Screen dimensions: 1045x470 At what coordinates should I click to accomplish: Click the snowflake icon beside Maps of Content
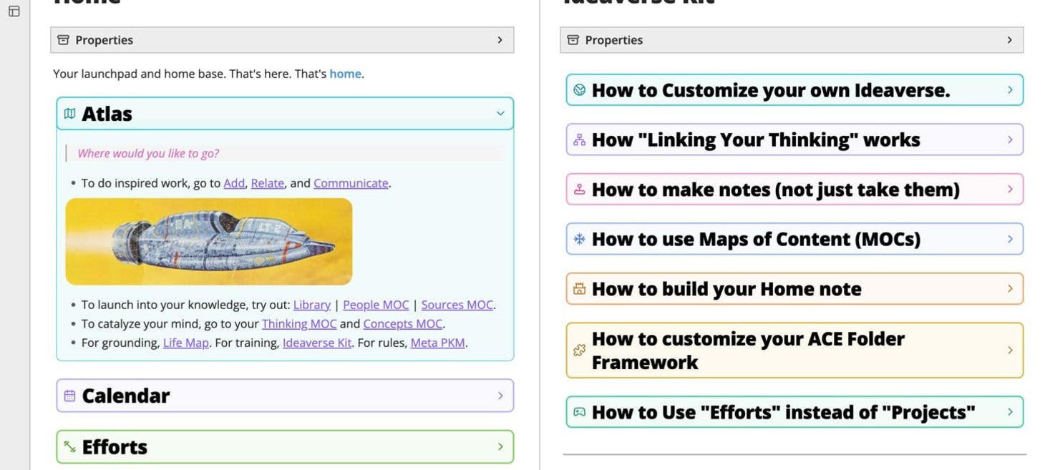(579, 239)
